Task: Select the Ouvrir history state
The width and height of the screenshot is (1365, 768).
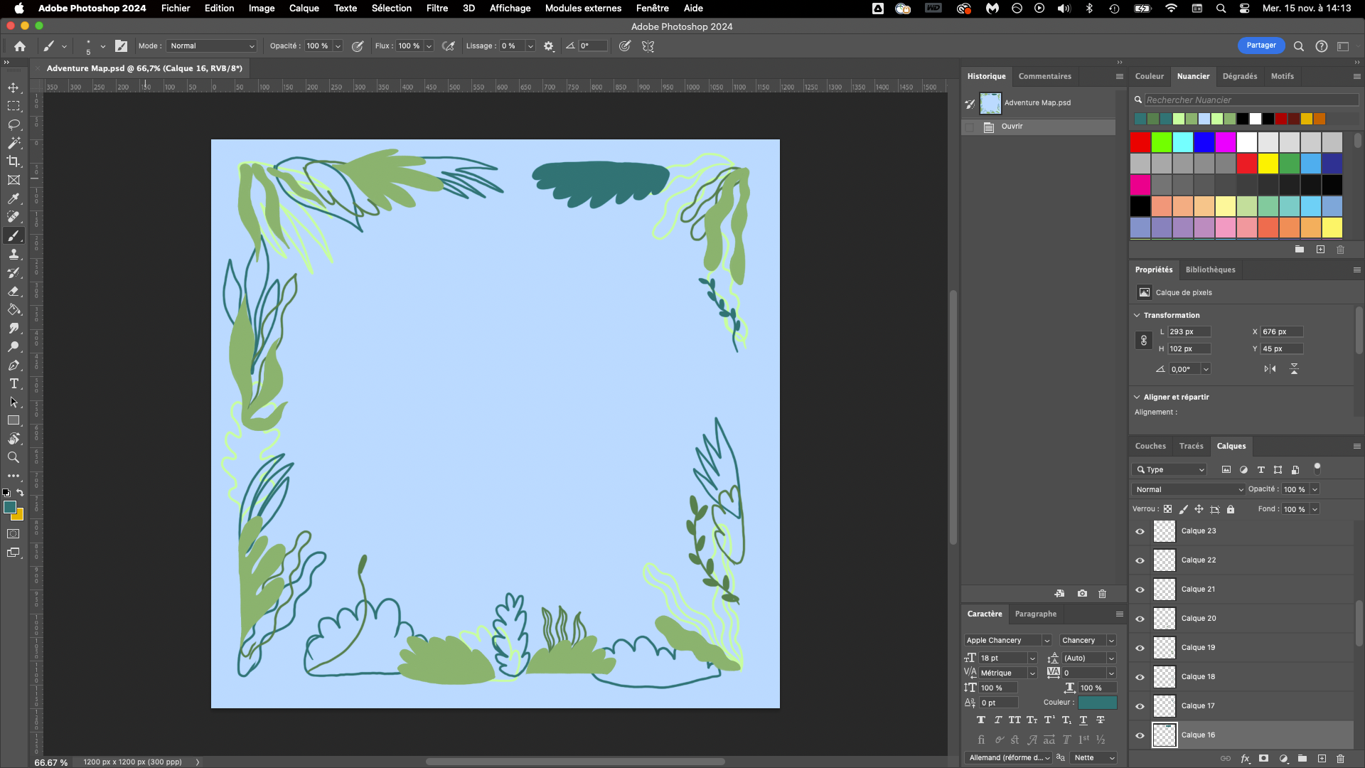Action: click(x=1039, y=127)
